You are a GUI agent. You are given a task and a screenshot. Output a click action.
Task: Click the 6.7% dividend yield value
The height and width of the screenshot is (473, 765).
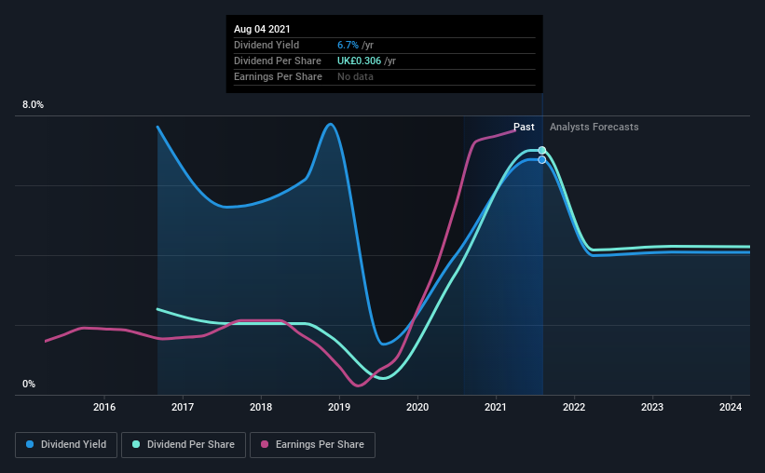point(348,46)
